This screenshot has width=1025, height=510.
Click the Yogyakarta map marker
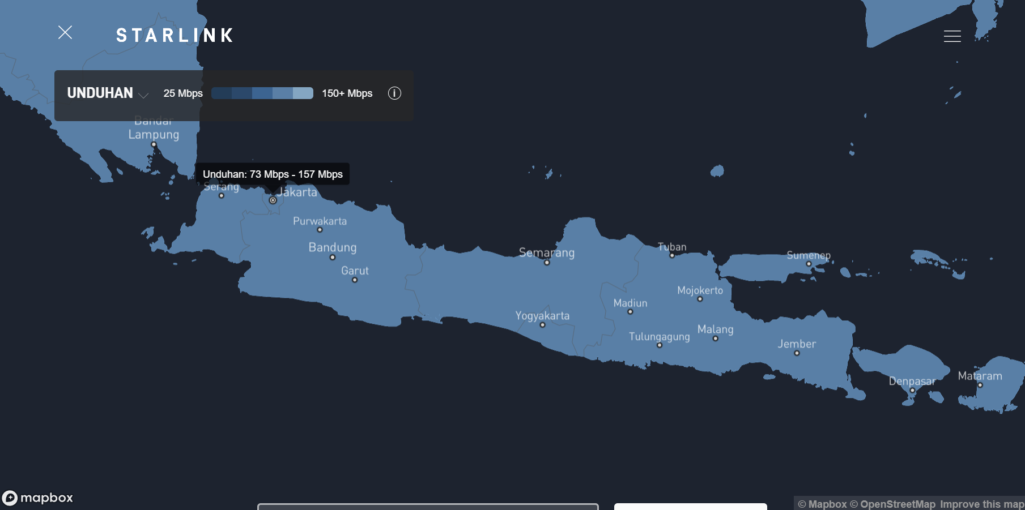click(542, 324)
